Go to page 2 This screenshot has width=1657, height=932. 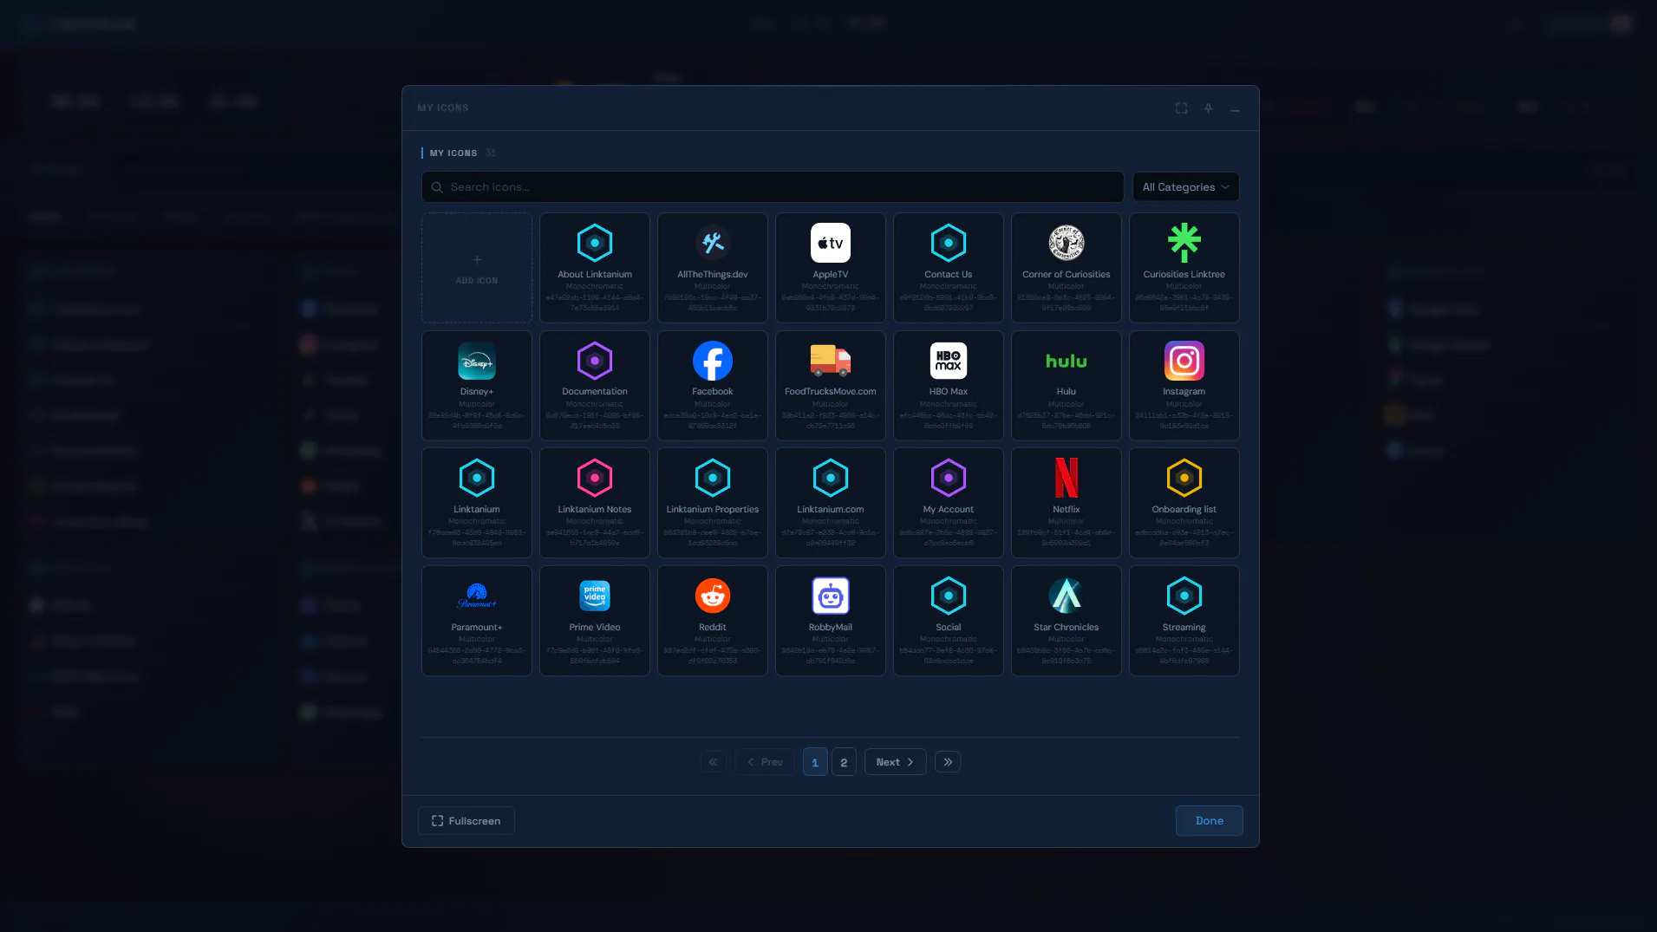point(844,762)
